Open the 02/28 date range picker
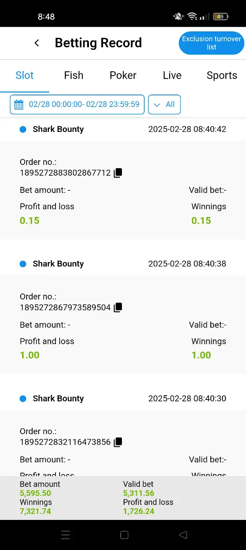Image resolution: width=246 pixels, height=550 pixels. (77, 104)
